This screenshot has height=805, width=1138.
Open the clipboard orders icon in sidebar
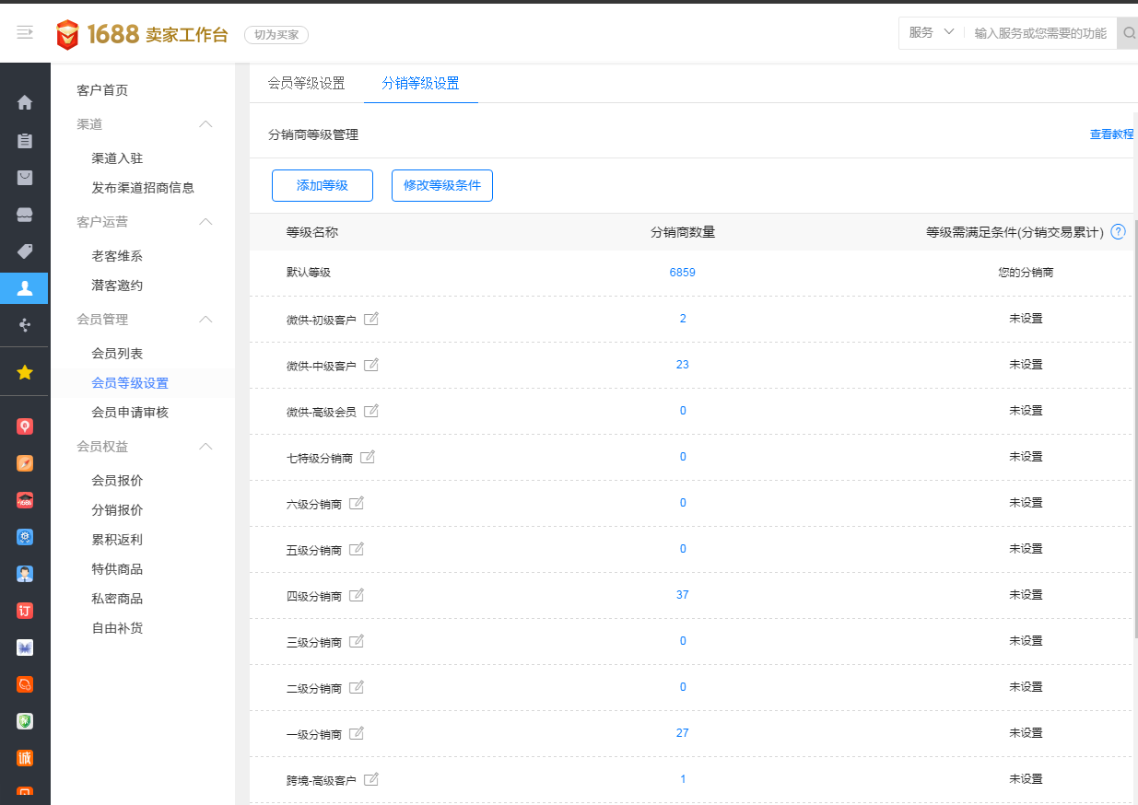point(25,140)
